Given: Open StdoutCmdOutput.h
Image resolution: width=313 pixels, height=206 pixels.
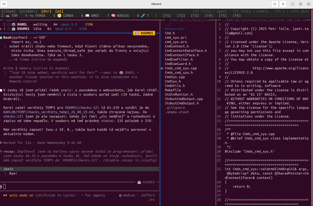Looking at the screenshot, I should (x=182, y=103).
